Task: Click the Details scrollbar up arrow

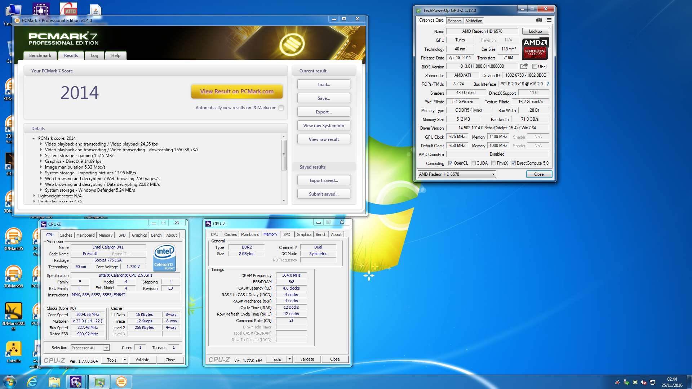Action: (284, 137)
